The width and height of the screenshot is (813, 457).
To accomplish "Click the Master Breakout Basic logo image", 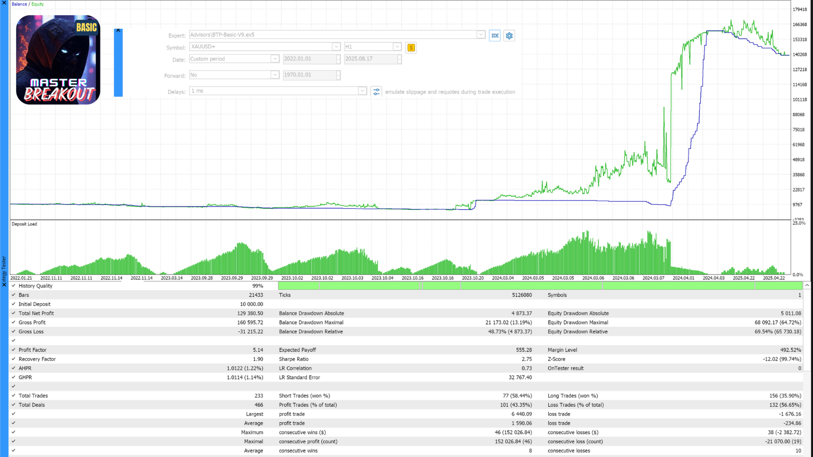I will tap(58, 60).
